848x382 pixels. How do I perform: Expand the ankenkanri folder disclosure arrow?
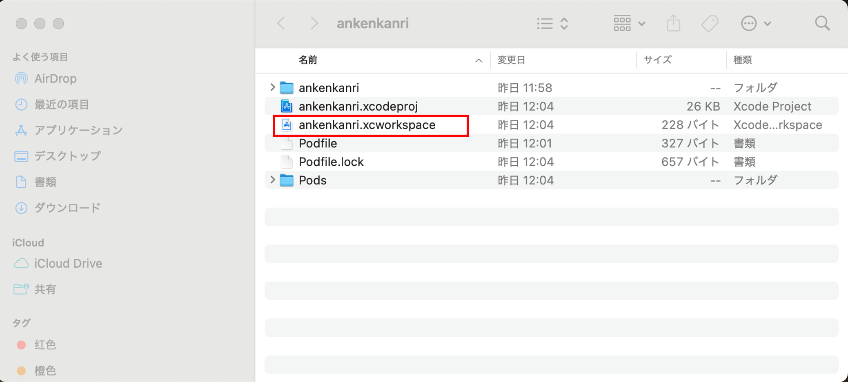click(x=272, y=87)
